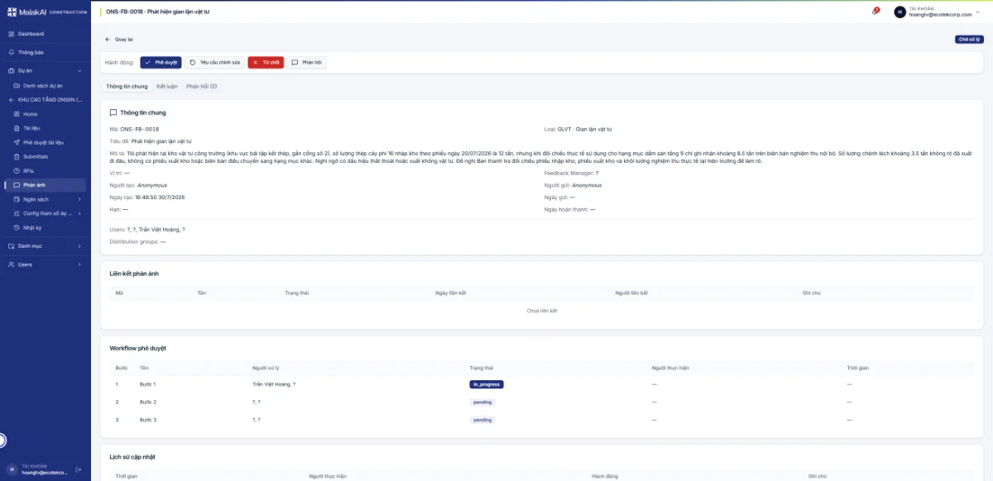
Task: Click Thời gian header in Workflow phê duyệt
Action: point(858,367)
